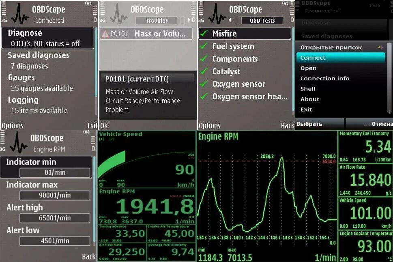Screen dimensions: 393x262
Task: Tap the Выбрать softkey
Action: click(319, 124)
